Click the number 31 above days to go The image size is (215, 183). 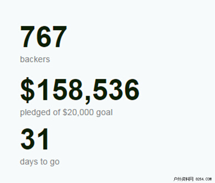pyautogui.click(x=35, y=140)
